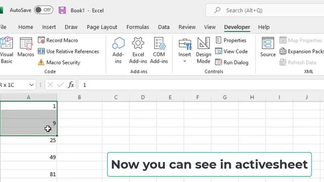Screen dimensions: 324x182
Task: Open the Page Layout tab
Action: (x=102, y=27)
